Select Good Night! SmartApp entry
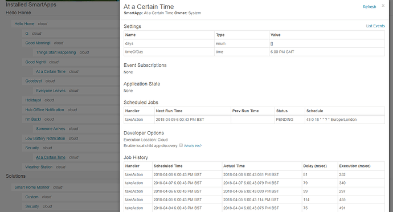The height and width of the screenshot is (212, 393). click(x=35, y=62)
